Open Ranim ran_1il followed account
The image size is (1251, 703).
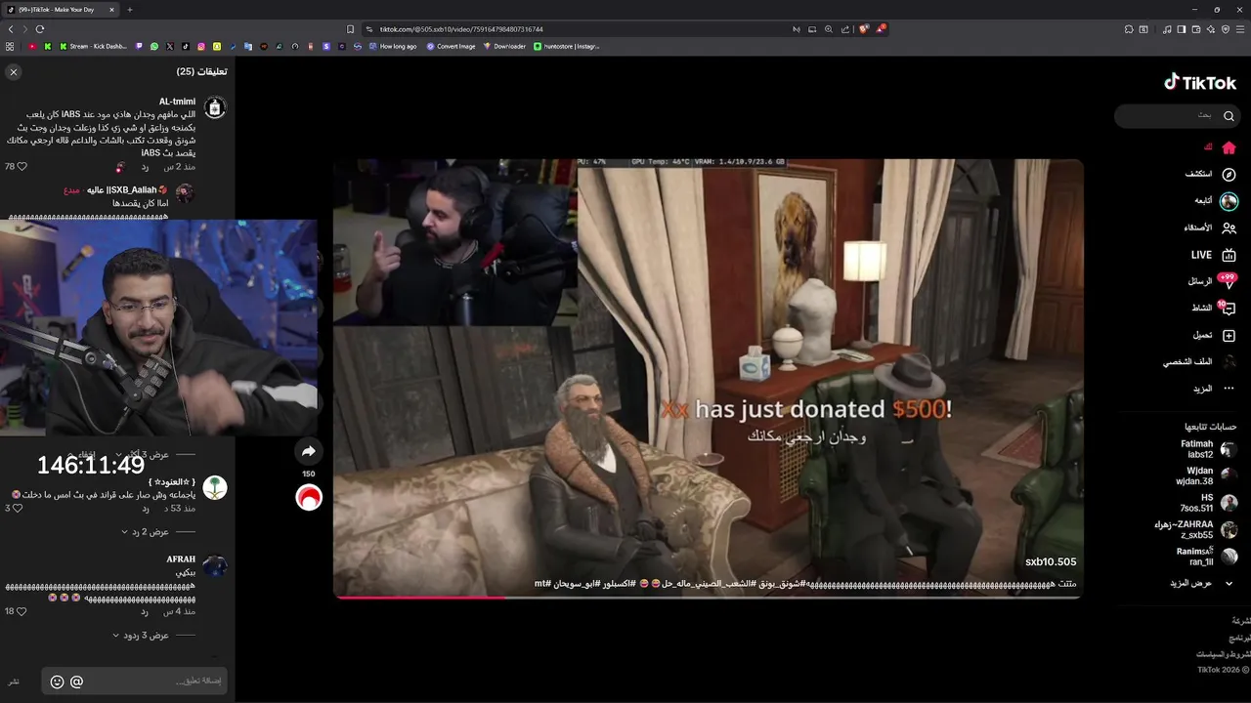click(1207, 557)
